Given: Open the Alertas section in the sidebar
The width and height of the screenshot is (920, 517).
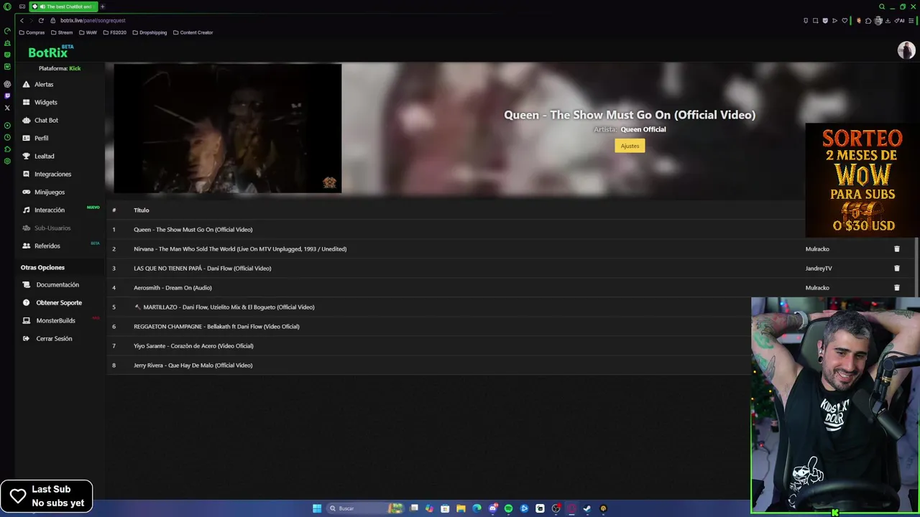Looking at the screenshot, I should pyautogui.click(x=44, y=84).
